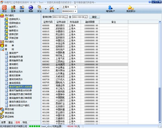Open the 查询负债变动流水 item
The width and height of the screenshot is (162, 129).
[x=18, y=102]
